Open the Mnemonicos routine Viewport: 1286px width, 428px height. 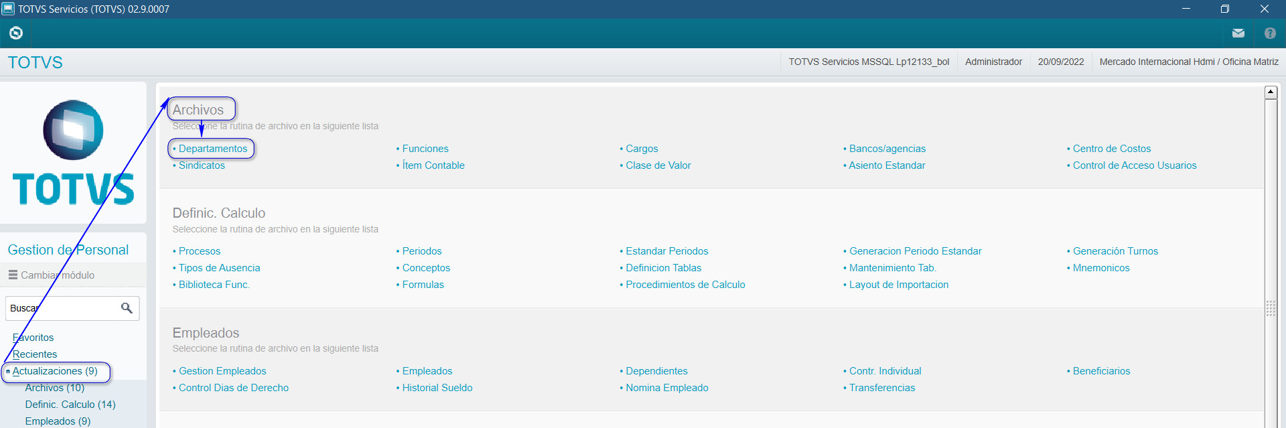click(1101, 268)
